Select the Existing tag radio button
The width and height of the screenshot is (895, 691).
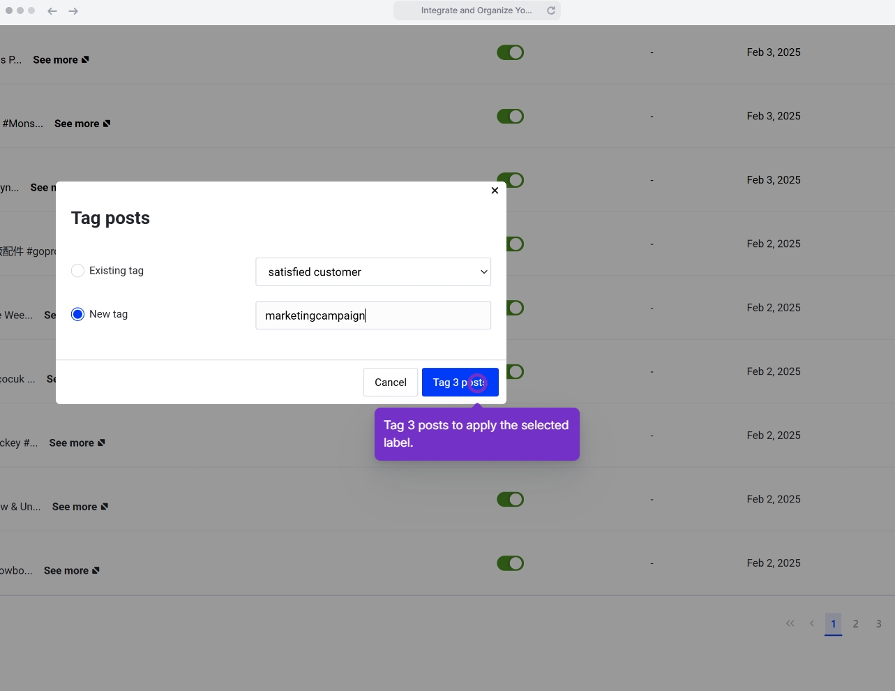[x=77, y=270]
